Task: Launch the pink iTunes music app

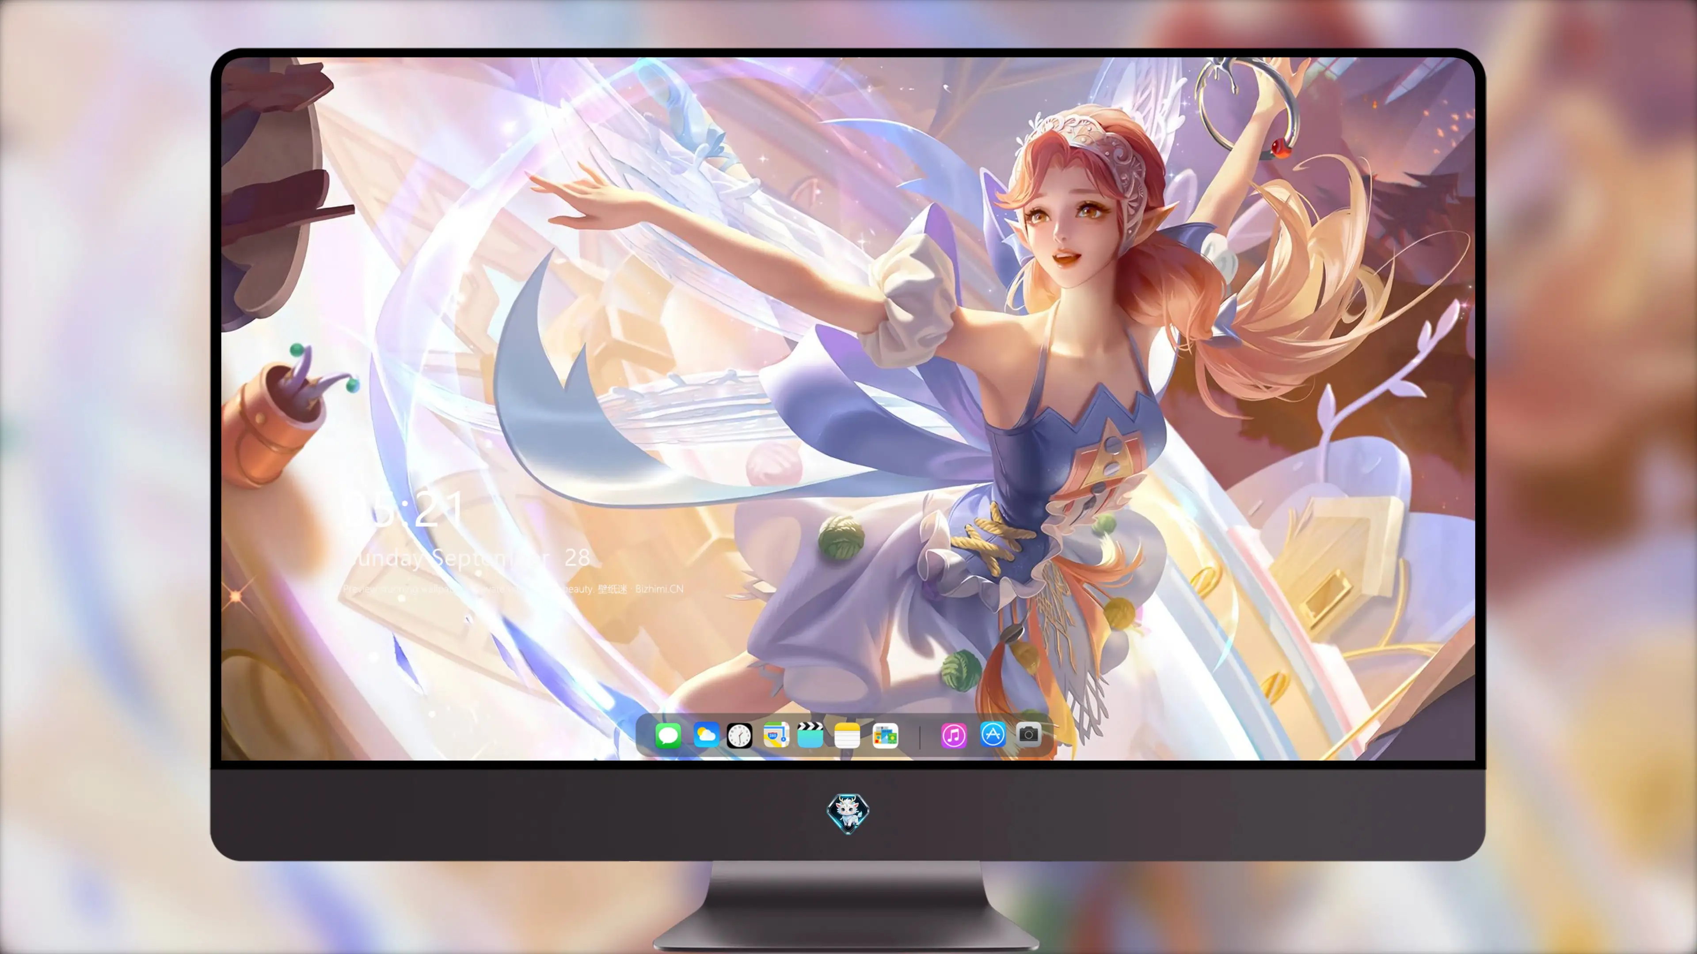Action: [954, 735]
